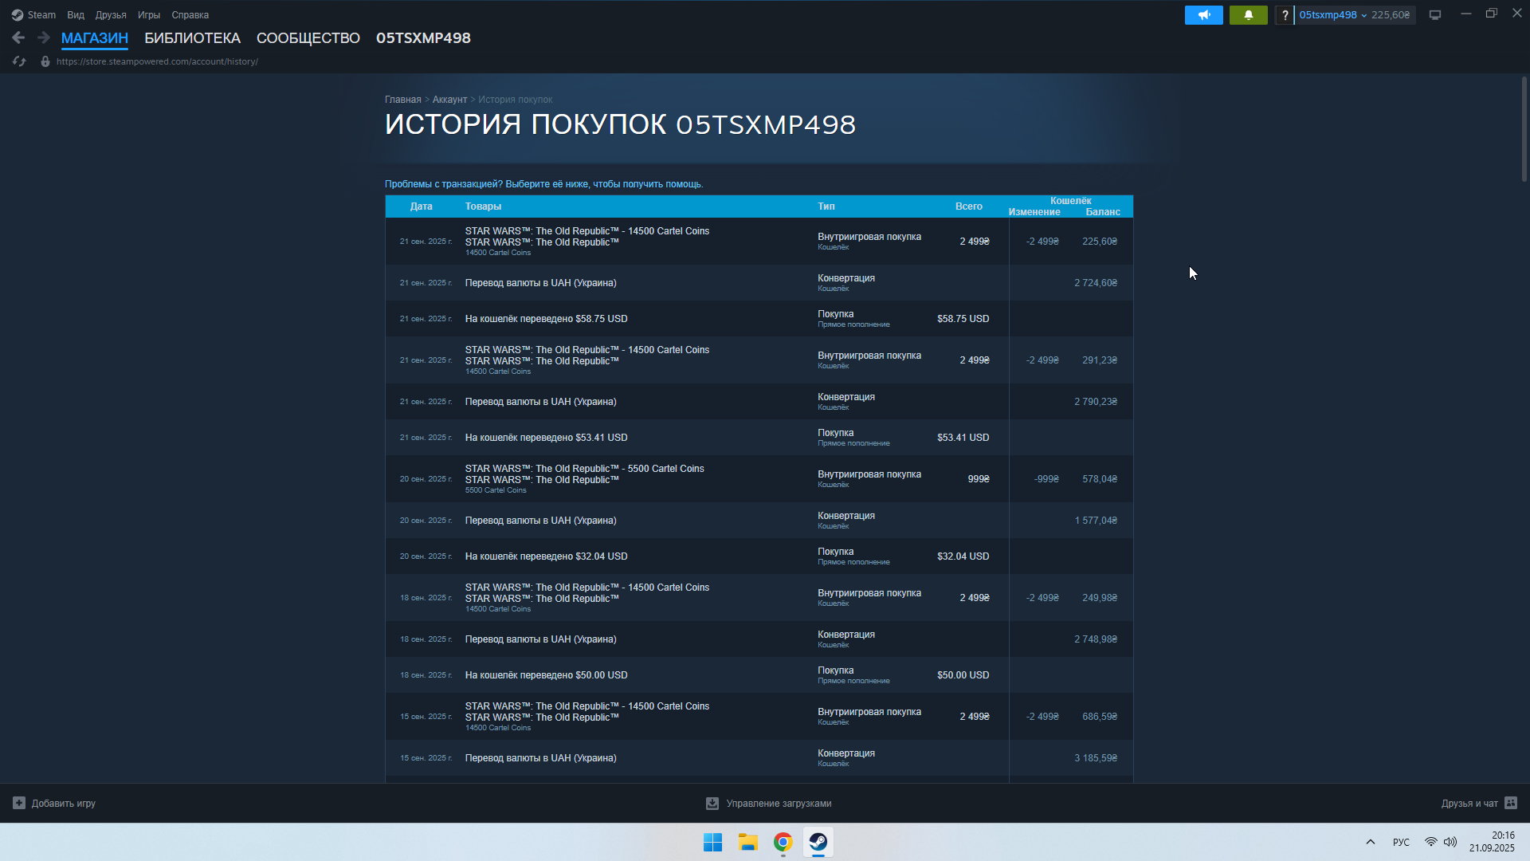Go back with the back arrow
Screen dimensions: 1530x861
[x=18, y=37]
